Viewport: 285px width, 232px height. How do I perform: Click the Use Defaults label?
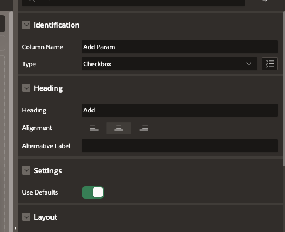pyautogui.click(x=40, y=192)
